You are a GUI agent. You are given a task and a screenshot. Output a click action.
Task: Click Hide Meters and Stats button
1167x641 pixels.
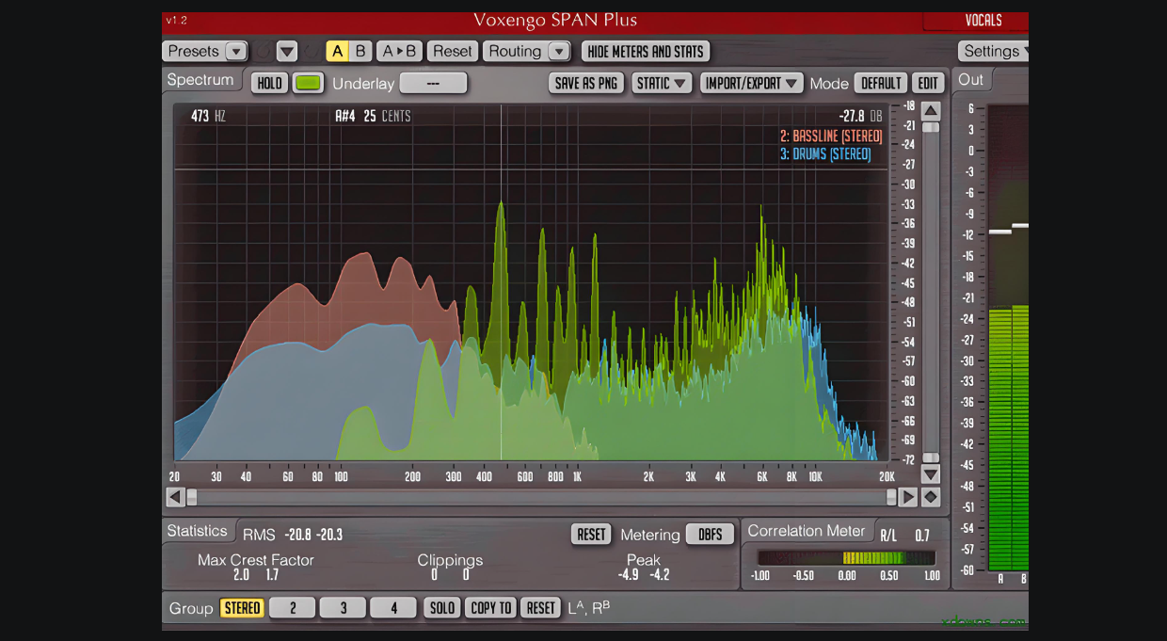646,51
